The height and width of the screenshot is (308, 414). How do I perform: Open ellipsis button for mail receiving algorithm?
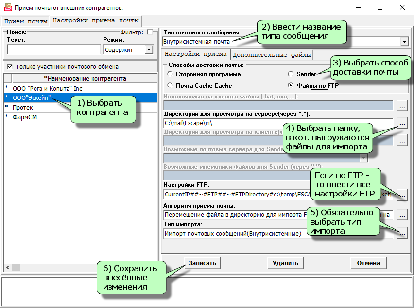(402, 214)
